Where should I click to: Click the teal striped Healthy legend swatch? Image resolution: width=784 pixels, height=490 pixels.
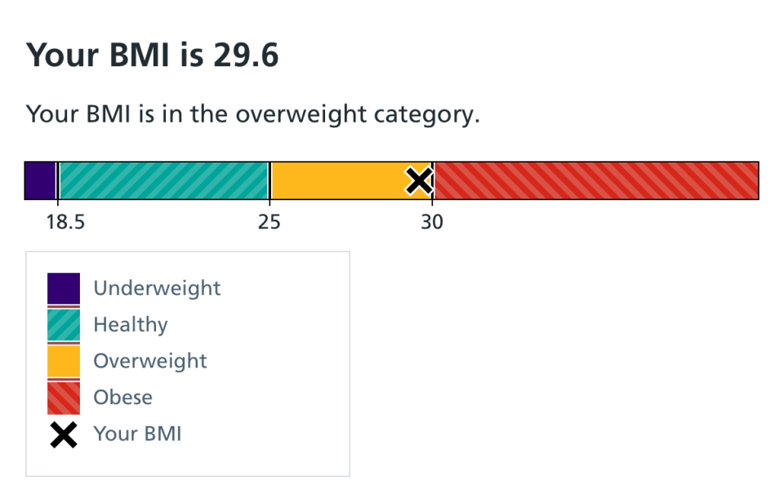[x=64, y=324]
